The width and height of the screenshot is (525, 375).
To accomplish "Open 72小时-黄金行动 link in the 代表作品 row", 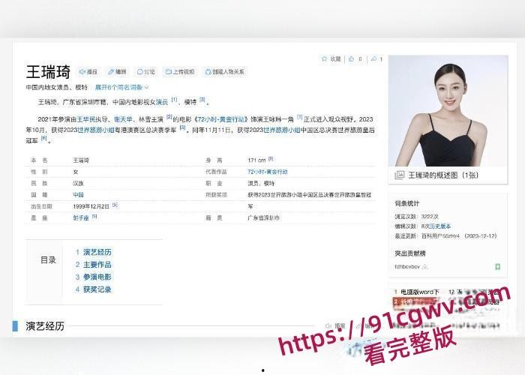I will (x=268, y=172).
